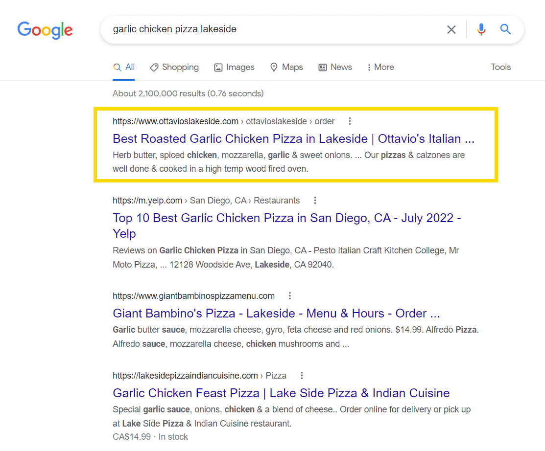The height and width of the screenshot is (451, 545).
Task: Open the Tools options
Action: click(x=500, y=67)
